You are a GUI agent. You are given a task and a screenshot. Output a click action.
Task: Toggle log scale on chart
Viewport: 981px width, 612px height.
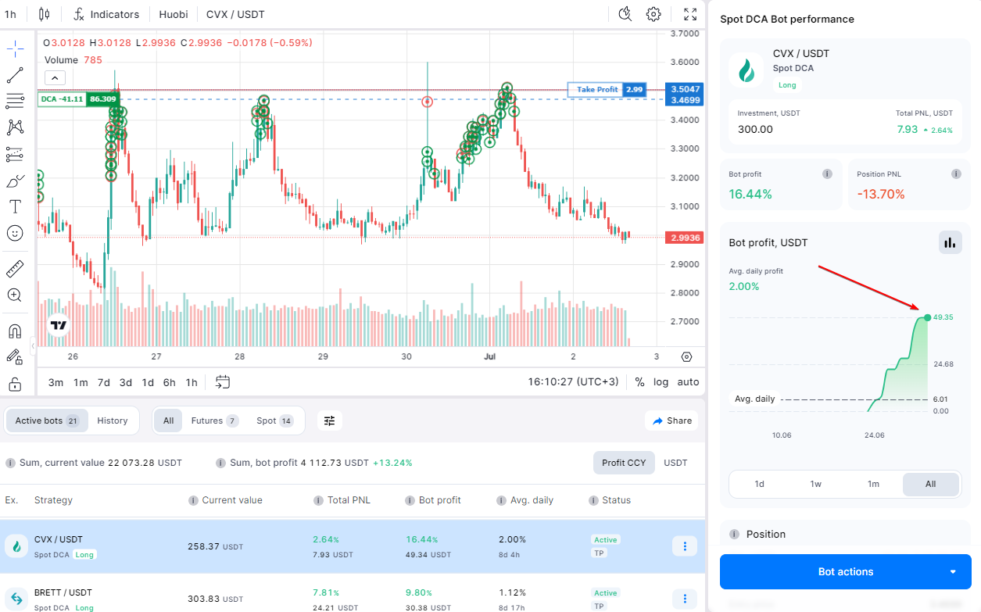[661, 382]
